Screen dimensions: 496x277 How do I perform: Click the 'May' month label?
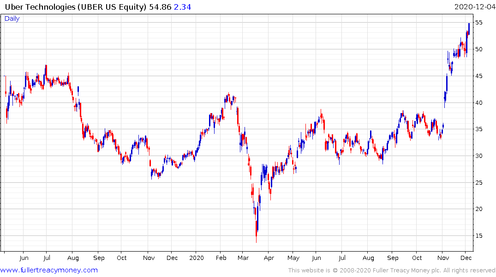click(293, 258)
